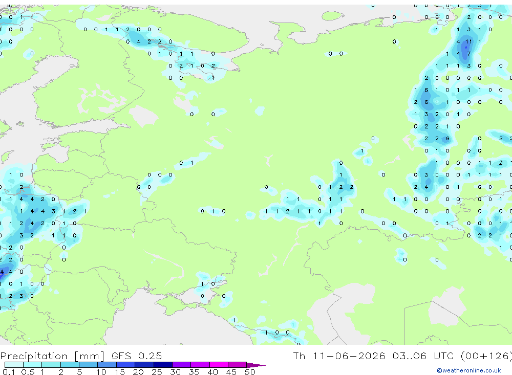
Task: Select the forecast date '11-06-2026' text
Action: (349, 356)
